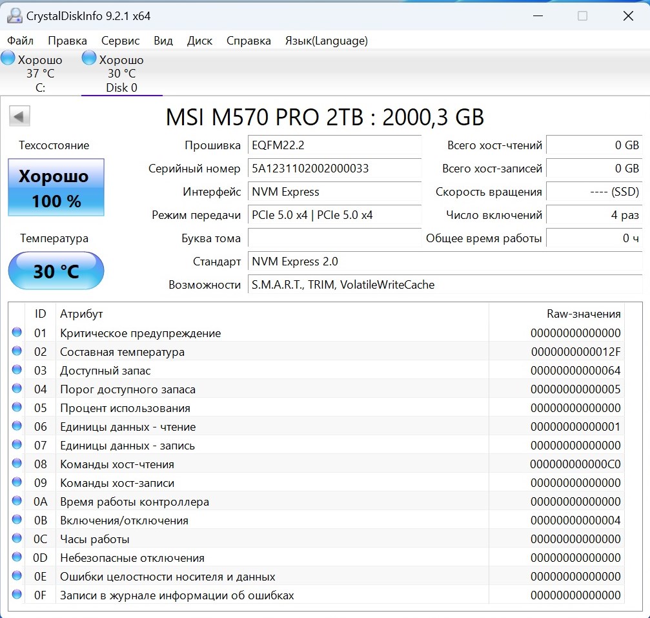Switch to the C: drive tab

[x=40, y=74]
